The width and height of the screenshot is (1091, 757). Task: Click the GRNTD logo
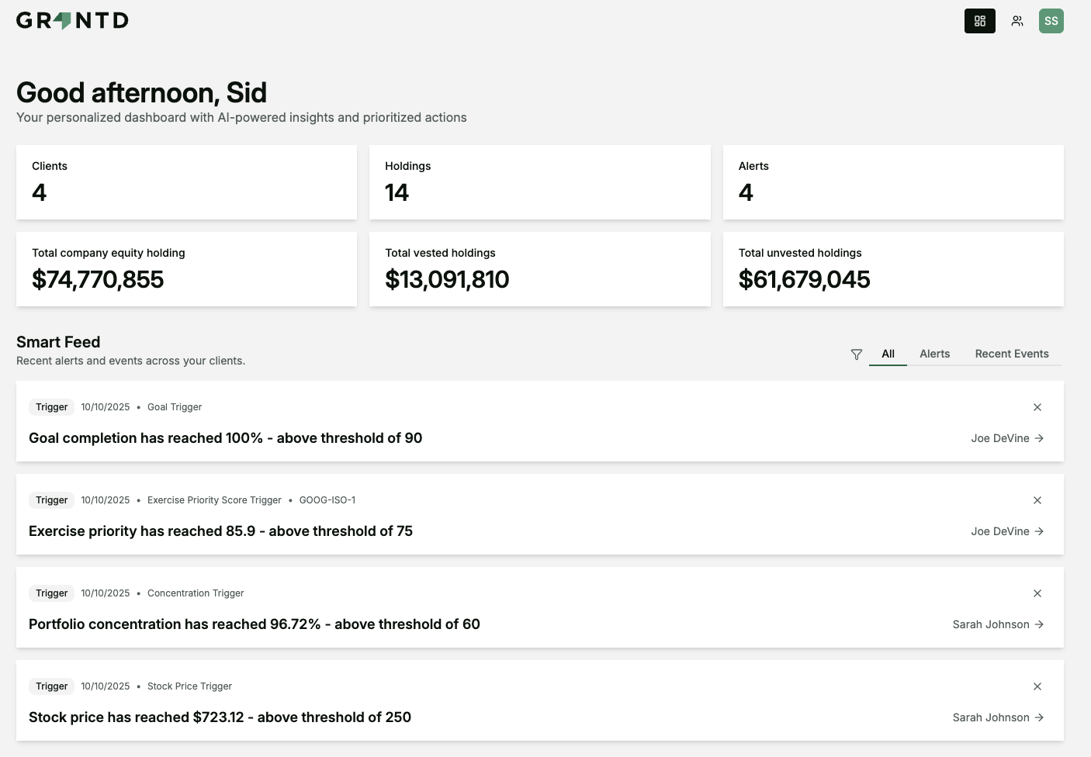(x=72, y=20)
